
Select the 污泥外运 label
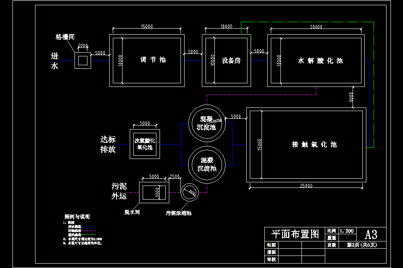click(x=119, y=191)
